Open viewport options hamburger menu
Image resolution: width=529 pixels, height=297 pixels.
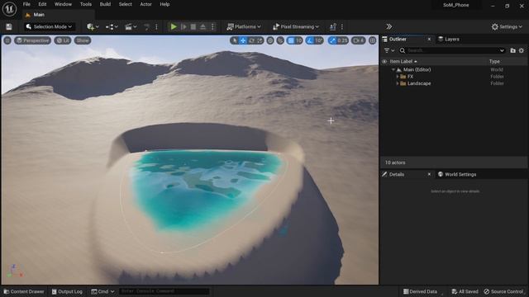click(x=7, y=40)
